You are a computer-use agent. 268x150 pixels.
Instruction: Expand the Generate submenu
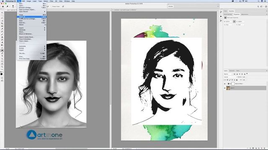pos(32,30)
